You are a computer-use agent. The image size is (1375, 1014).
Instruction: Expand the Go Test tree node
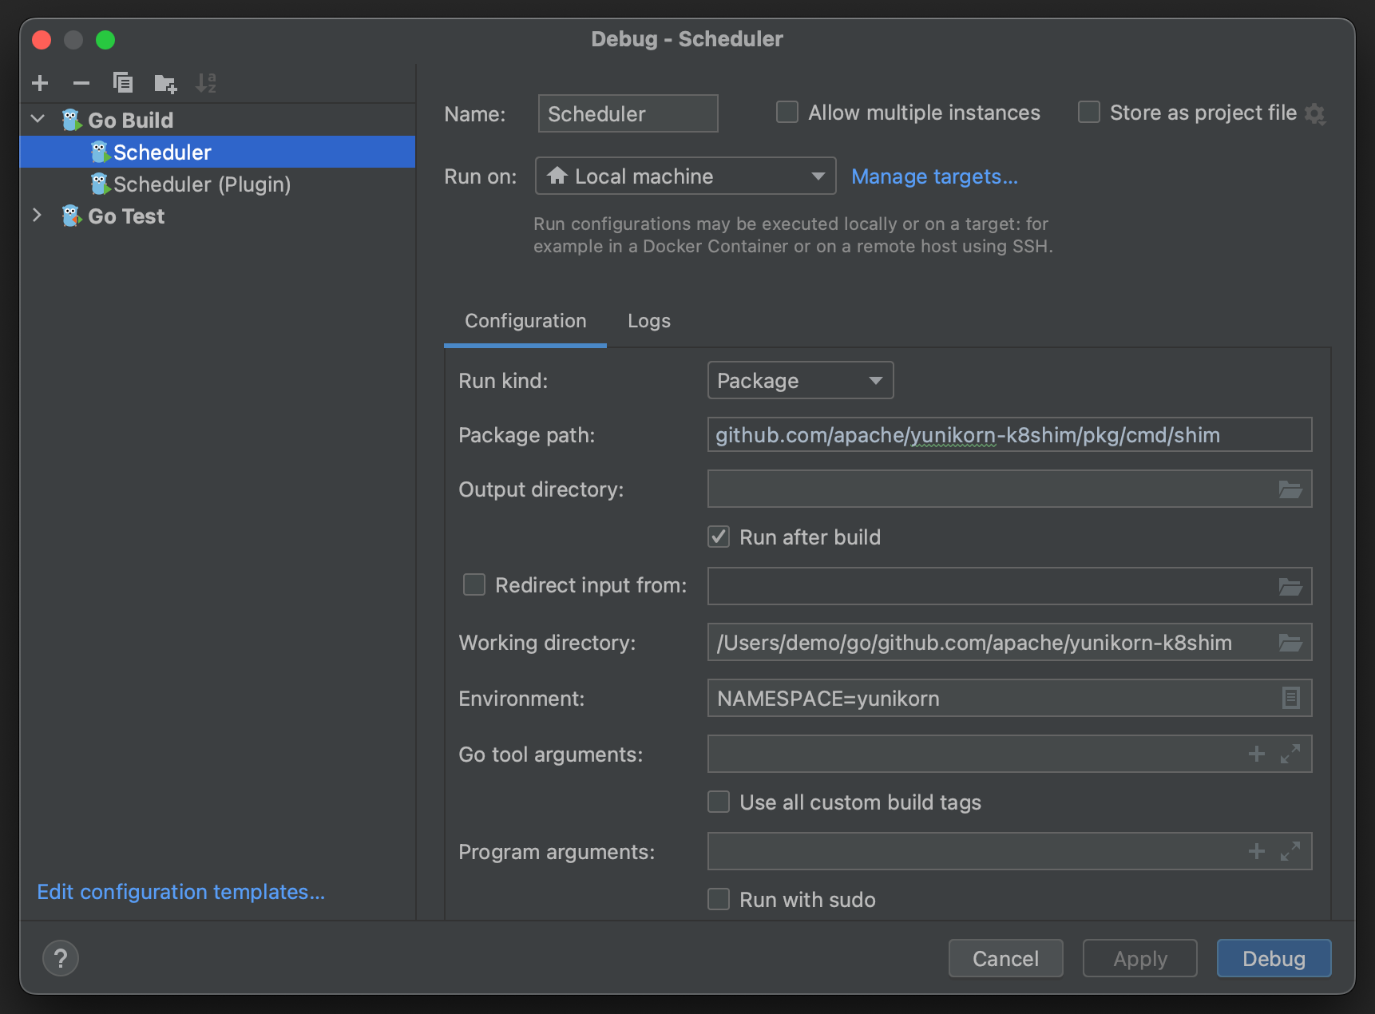tap(37, 216)
